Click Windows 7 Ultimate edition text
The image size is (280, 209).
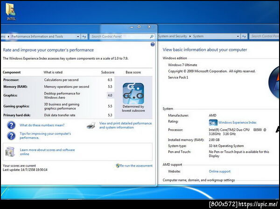182,65
